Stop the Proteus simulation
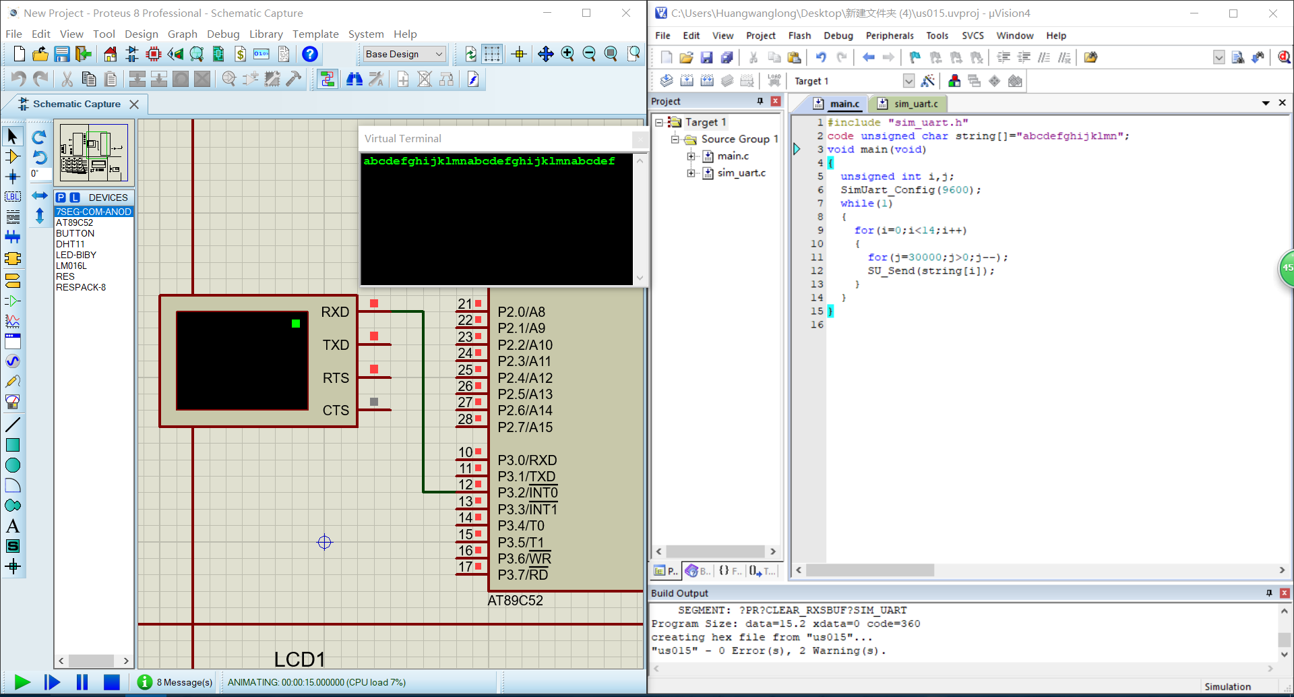The height and width of the screenshot is (697, 1294). (112, 682)
